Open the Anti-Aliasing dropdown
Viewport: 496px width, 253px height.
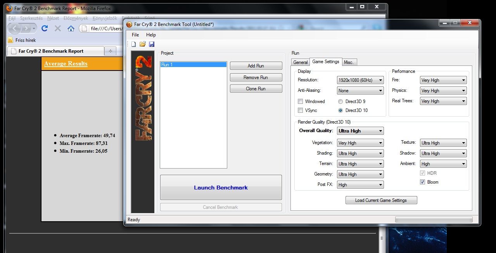pyautogui.click(x=360, y=91)
